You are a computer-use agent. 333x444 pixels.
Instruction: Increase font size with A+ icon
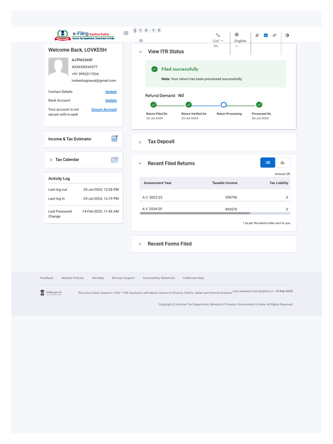pyautogui.click(x=274, y=36)
